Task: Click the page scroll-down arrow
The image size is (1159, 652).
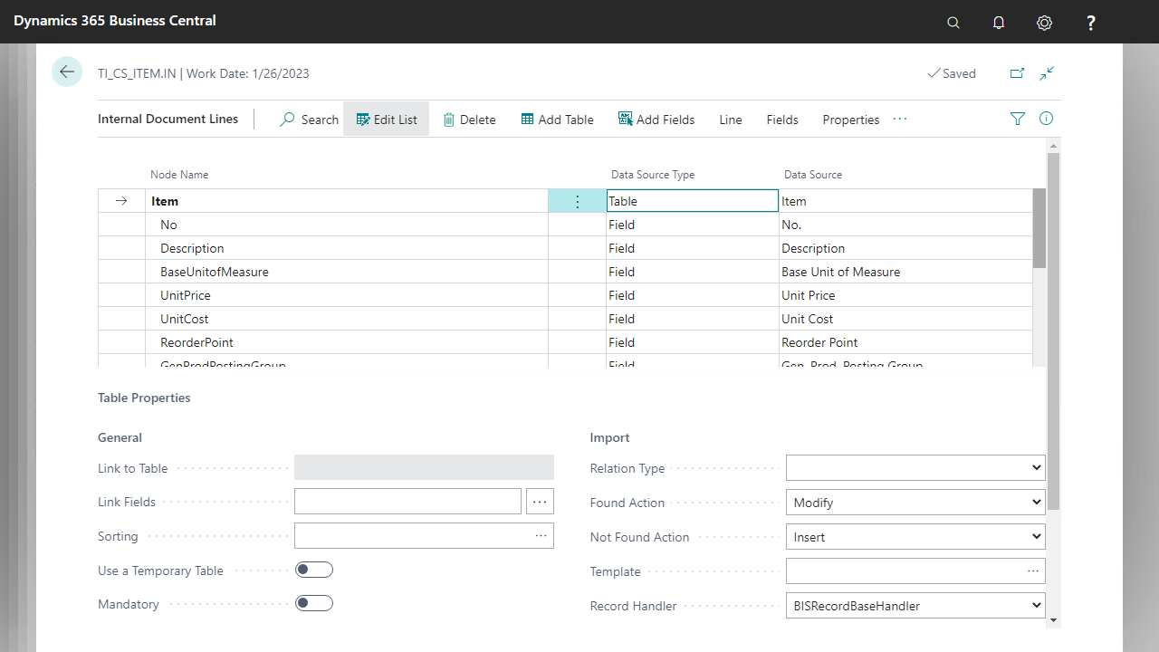Action: click(1053, 620)
